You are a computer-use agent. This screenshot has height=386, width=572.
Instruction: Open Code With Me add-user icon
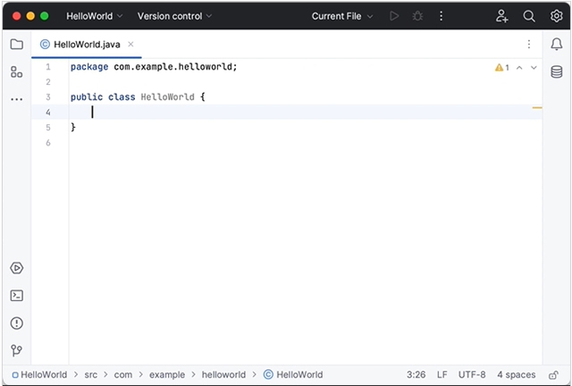(502, 16)
